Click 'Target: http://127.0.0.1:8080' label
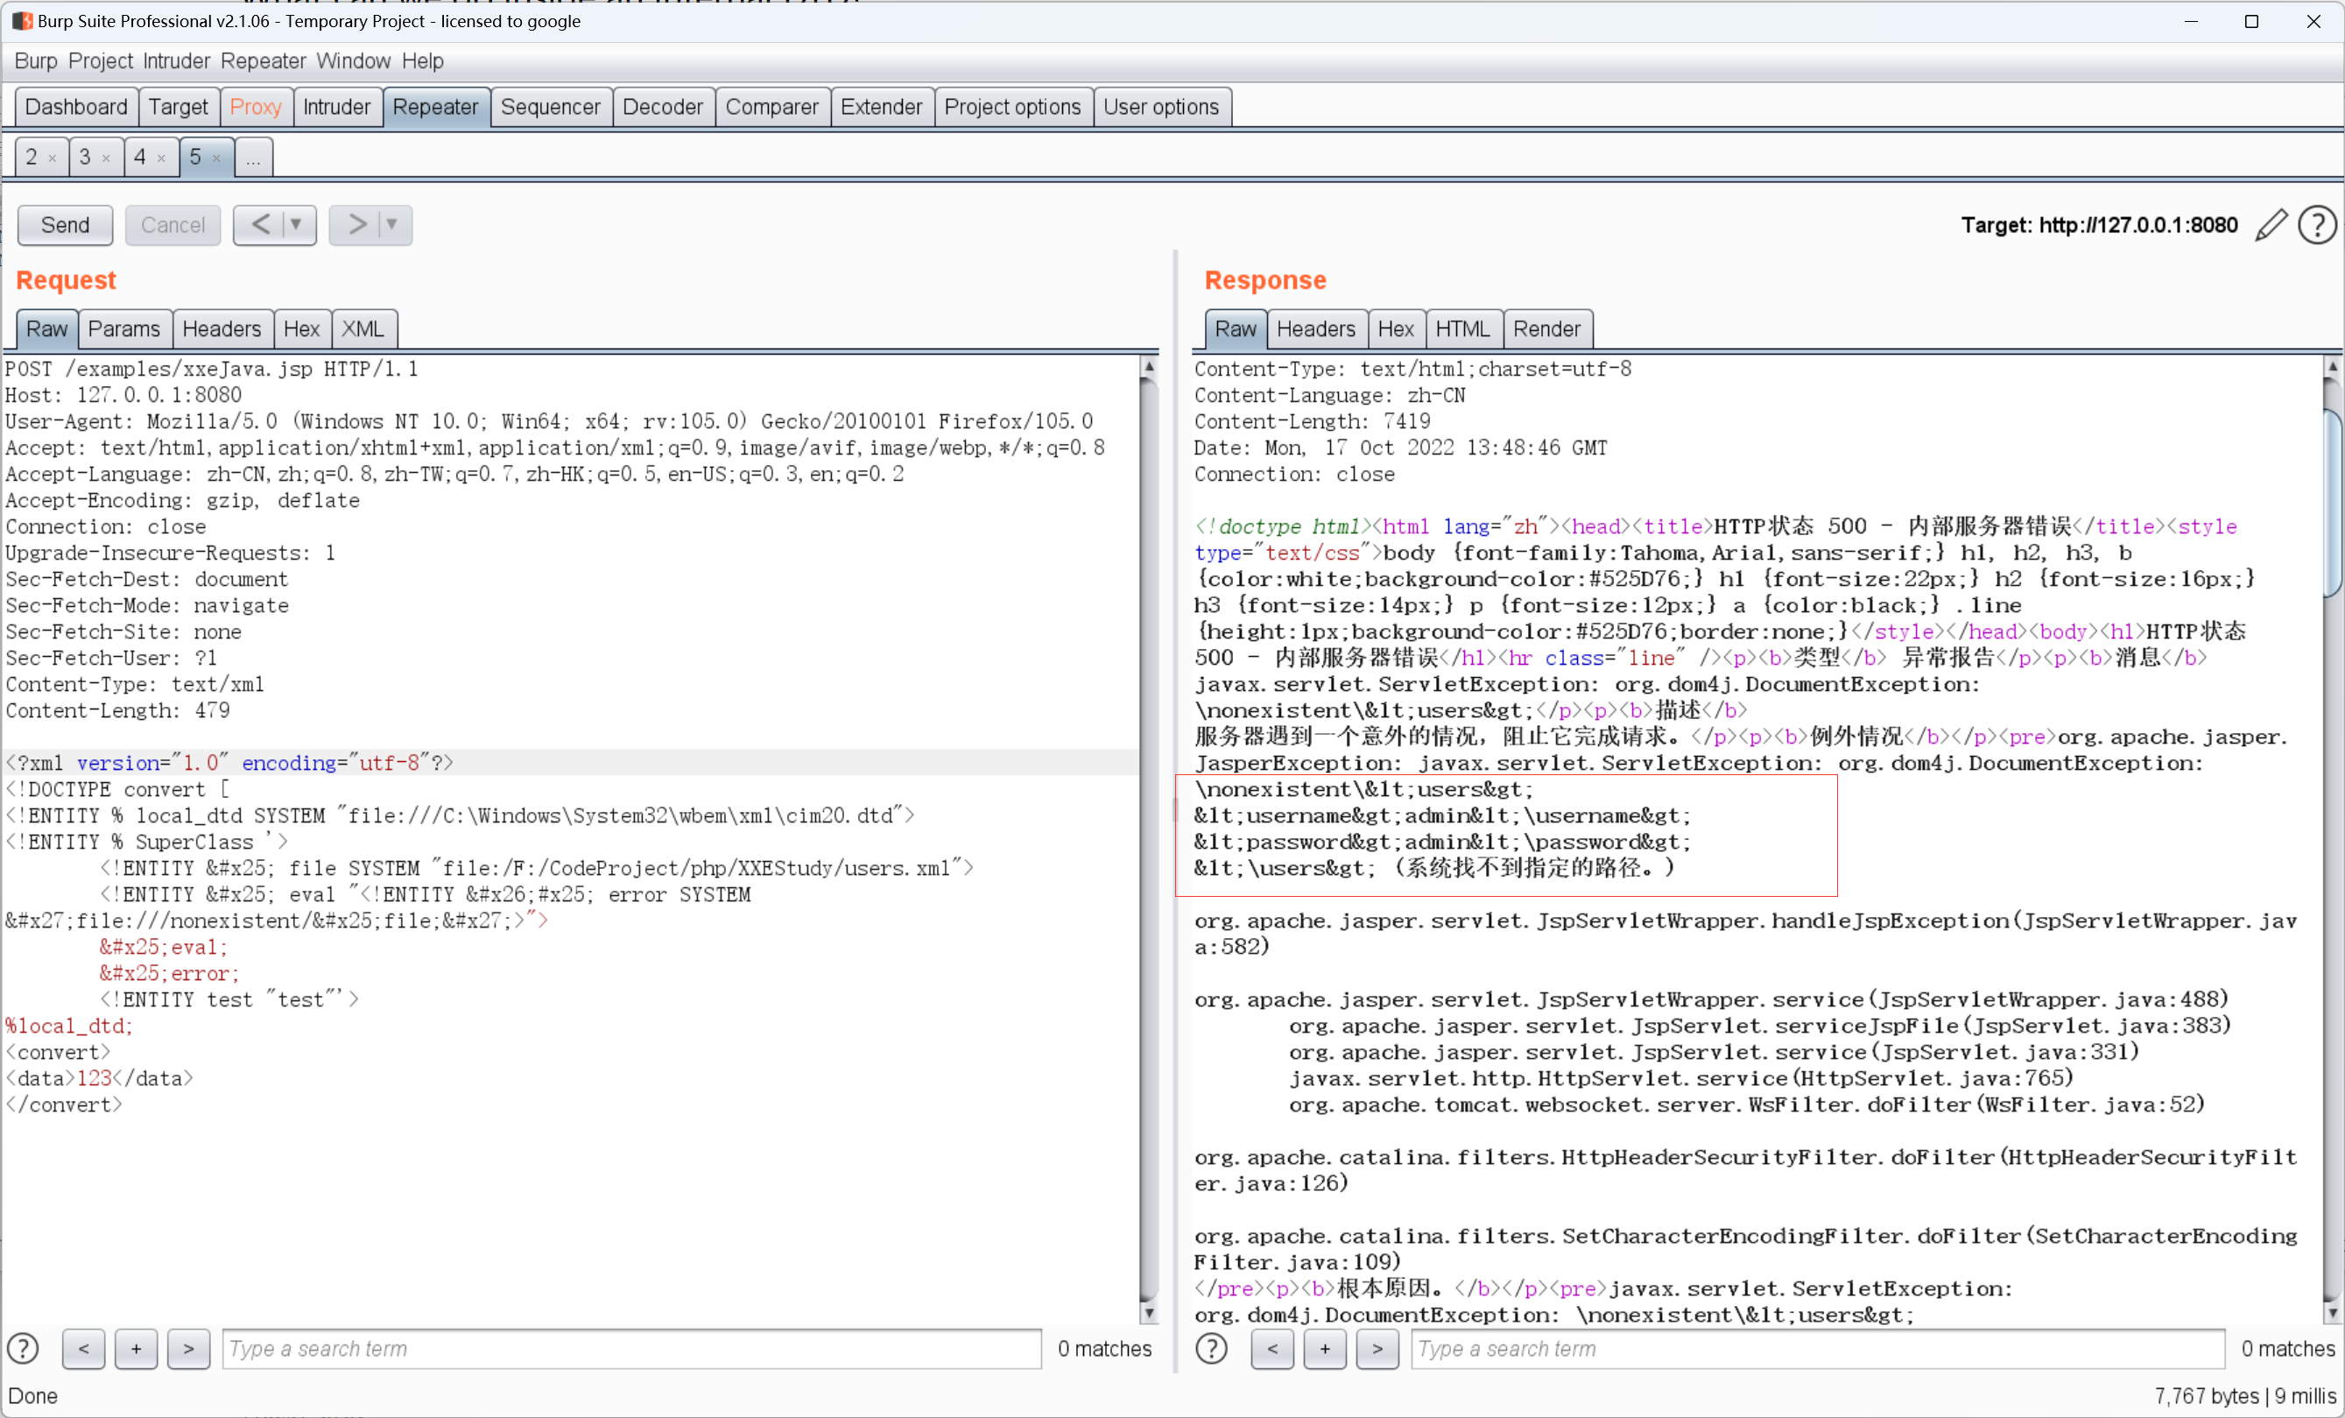This screenshot has height=1418, width=2345. click(x=2099, y=226)
